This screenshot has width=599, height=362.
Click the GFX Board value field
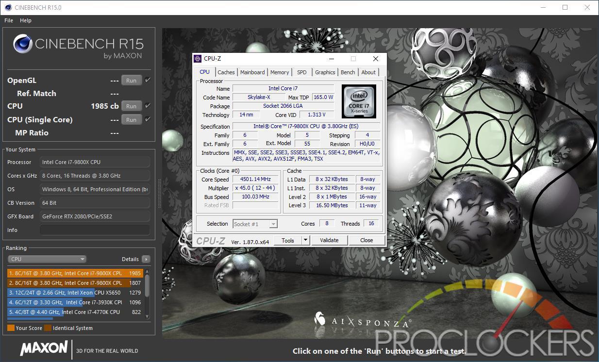click(x=95, y=216)
